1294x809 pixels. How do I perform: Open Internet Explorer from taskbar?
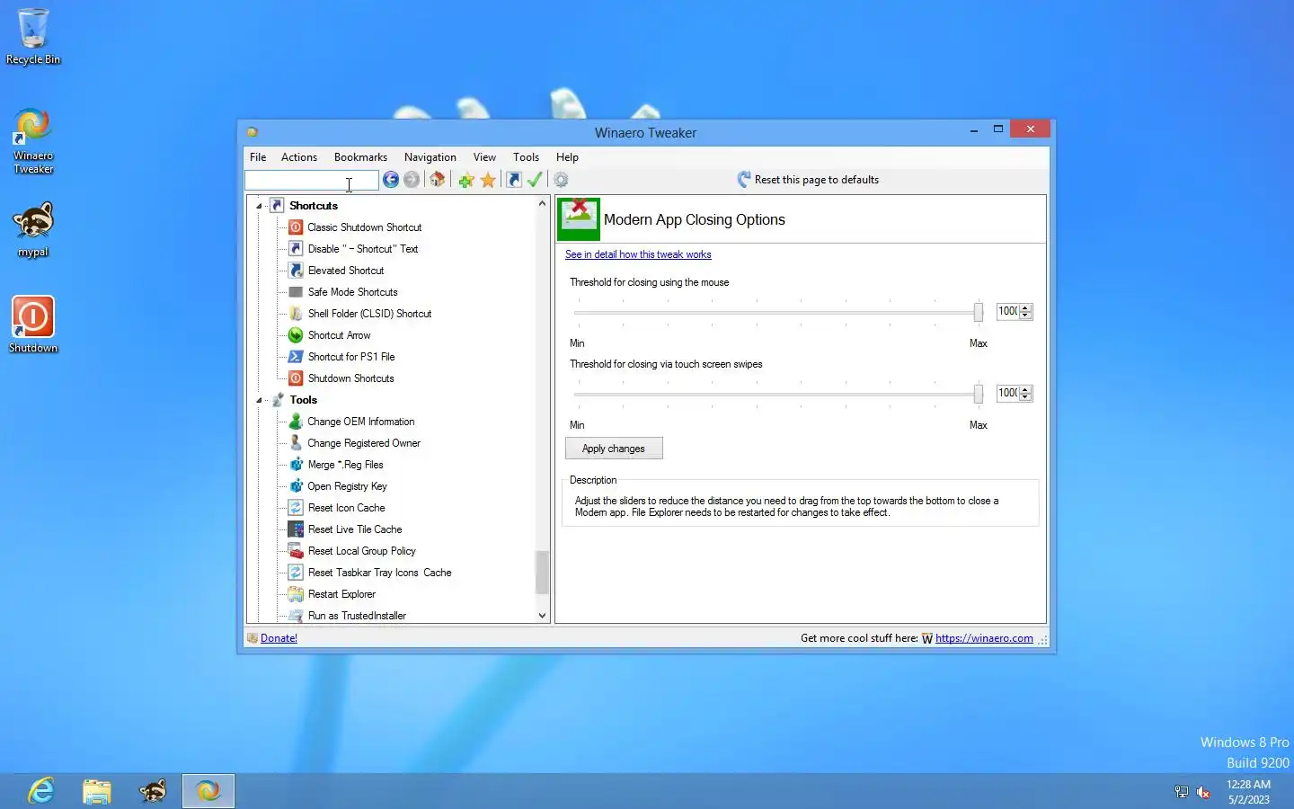coord(41,791)
